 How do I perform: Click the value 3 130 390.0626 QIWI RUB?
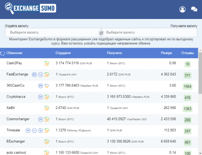pos(125,141)
